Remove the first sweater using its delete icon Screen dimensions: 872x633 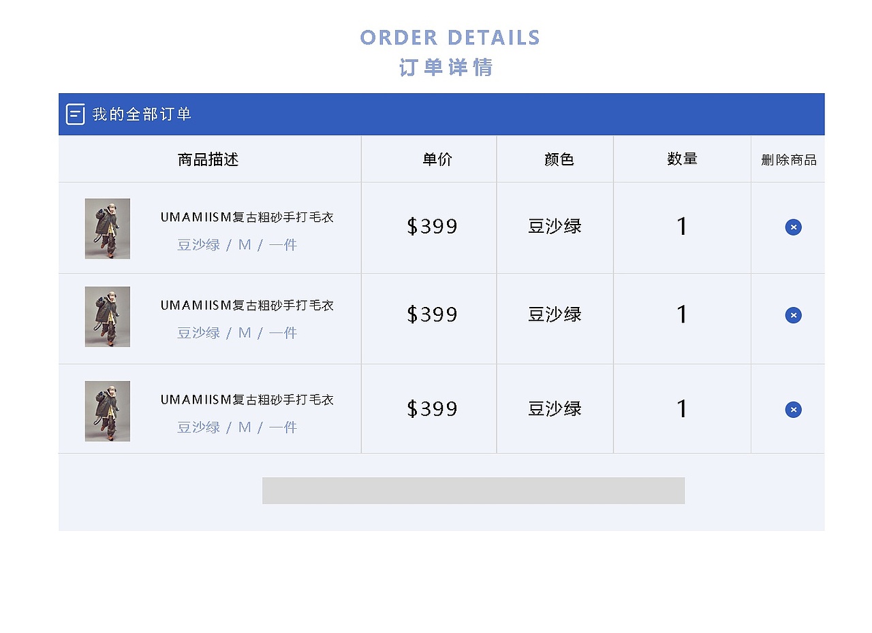click(793, 227)
